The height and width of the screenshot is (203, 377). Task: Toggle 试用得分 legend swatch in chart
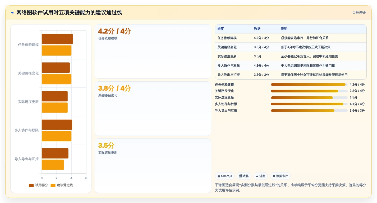pyautogui.click(x=31, y=185)
